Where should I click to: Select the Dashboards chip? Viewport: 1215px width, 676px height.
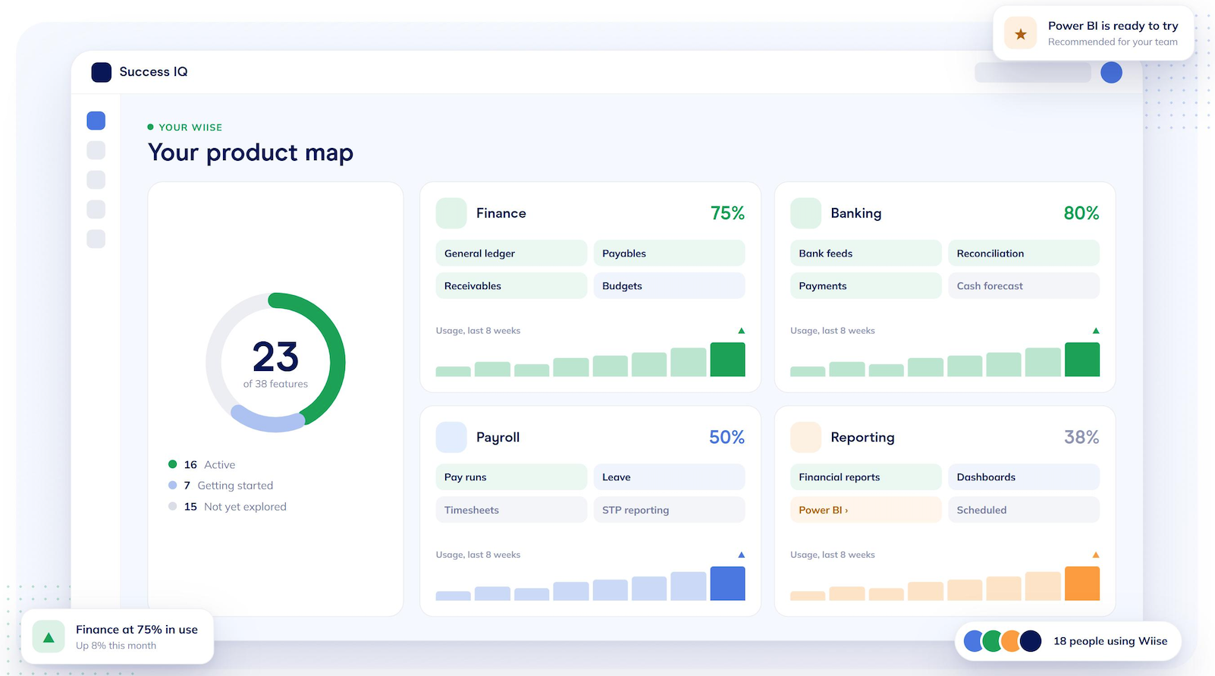[x=1024, y=477]
